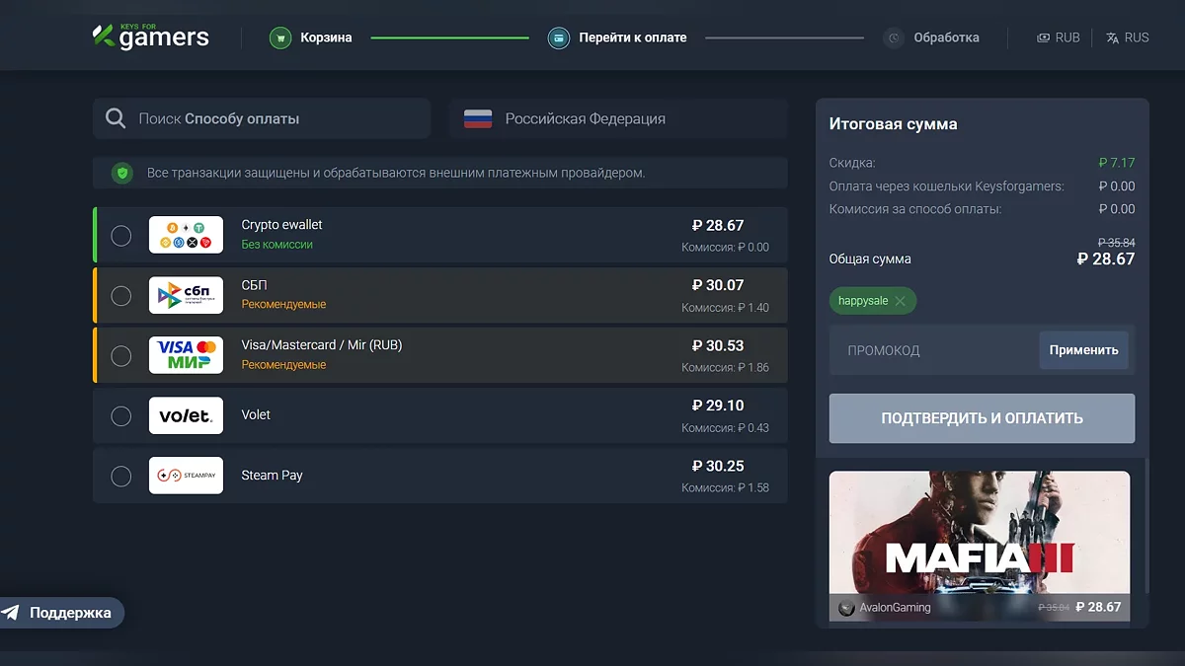Click the green cart step icon
1185x666 pixels.
(x=280, y=38)
